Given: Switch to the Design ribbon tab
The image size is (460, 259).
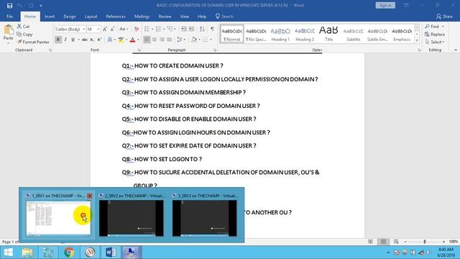Looking at the screenshot, I should point(70,17).
